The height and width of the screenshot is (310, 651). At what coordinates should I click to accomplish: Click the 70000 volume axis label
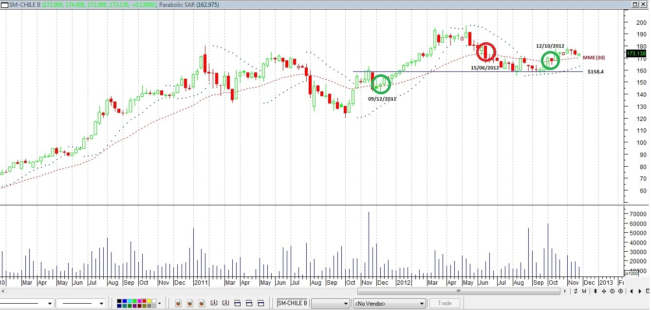tap(637, 214)
